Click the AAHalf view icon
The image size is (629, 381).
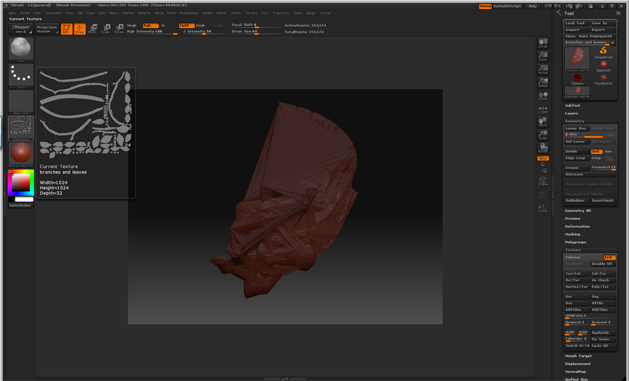pyautogui.click(x=543, y=82)
